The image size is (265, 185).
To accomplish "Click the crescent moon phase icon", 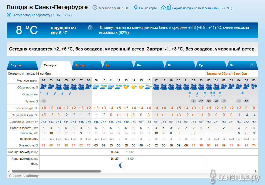I will click(121, 166).
